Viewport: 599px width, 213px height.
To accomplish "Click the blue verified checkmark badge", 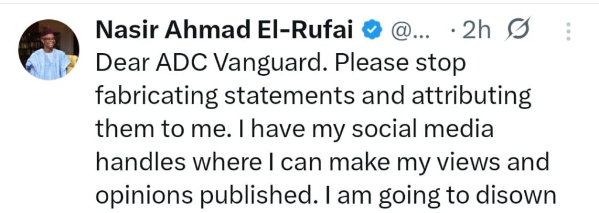I will (x=371, y=30).
